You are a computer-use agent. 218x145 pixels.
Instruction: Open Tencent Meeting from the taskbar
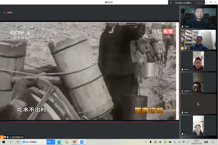point(82,142)
